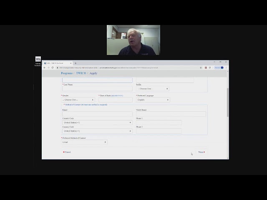Click the Last Name input field
This screenshot has height=200, width=267.
tap(97, 89)
